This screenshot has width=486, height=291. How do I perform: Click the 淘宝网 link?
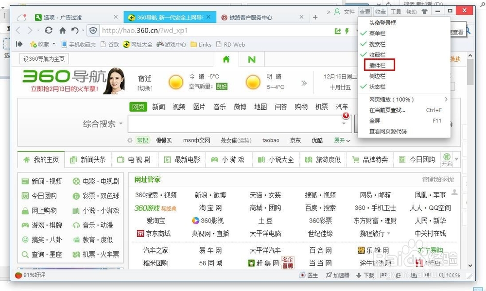point(210,208)
